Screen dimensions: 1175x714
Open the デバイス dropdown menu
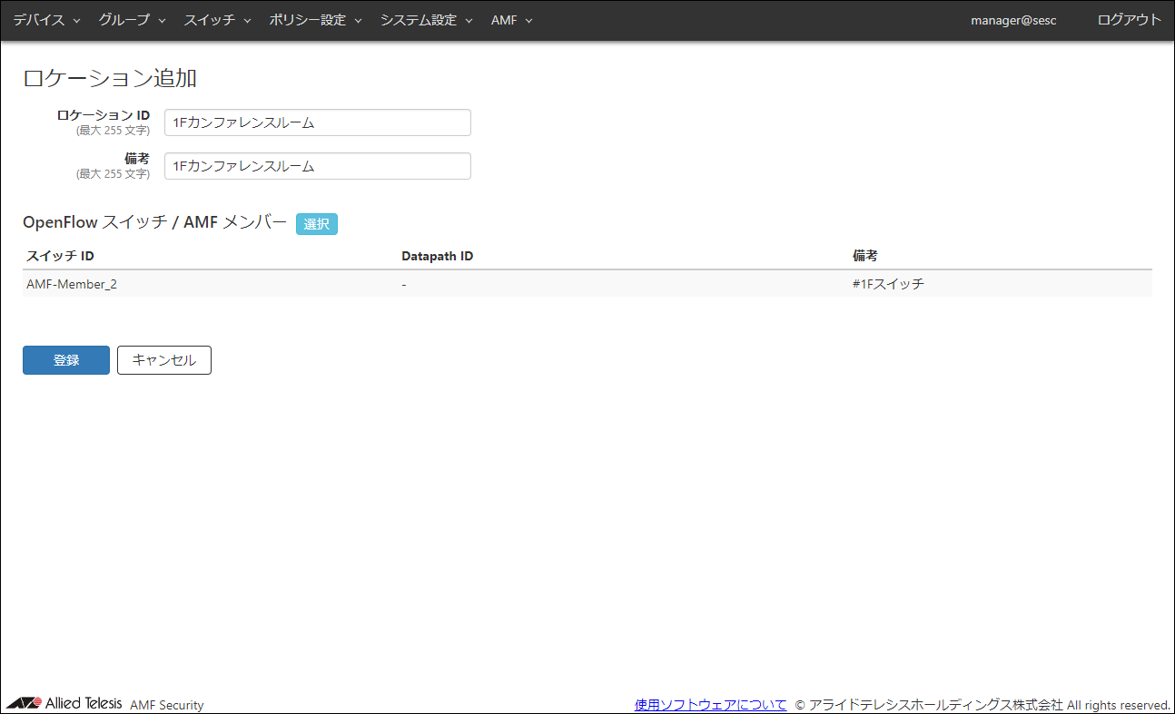46,20
